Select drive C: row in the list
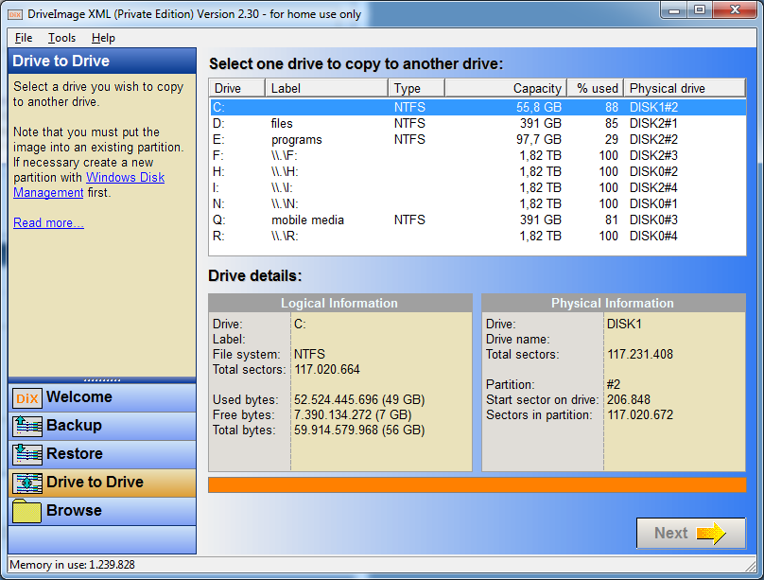This screenshot has width=764, height=580. 478,107
